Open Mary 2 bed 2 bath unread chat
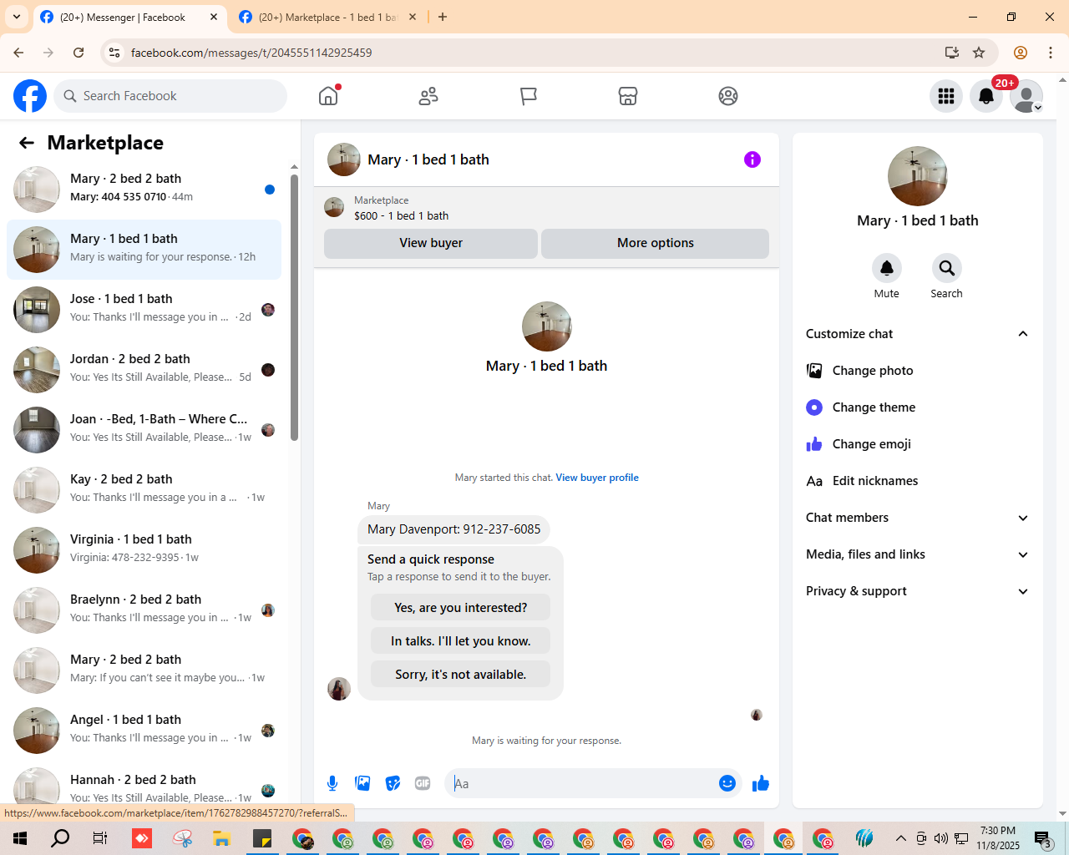 [144, 190]
